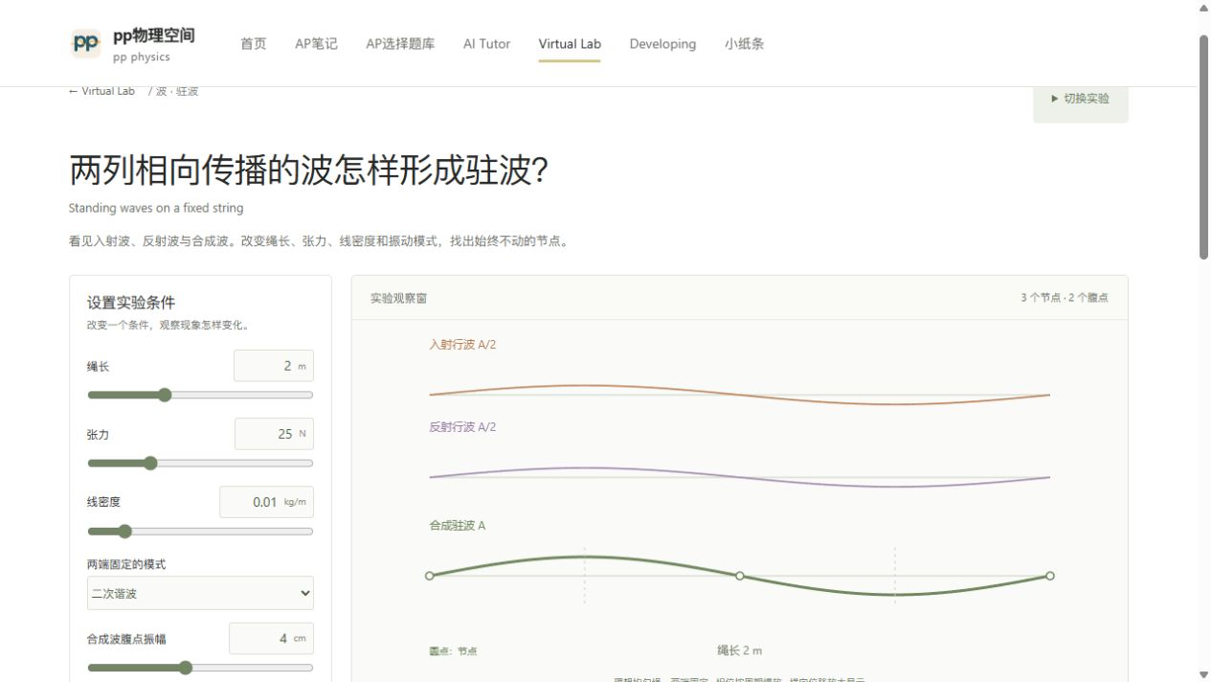Click the Standing waves on a fixed string subtitle
1211x682 pixels.
point(156,208)
